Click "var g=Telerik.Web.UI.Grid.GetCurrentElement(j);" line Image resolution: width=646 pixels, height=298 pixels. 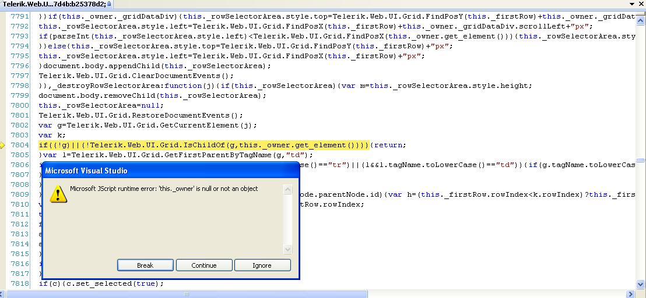148,125
